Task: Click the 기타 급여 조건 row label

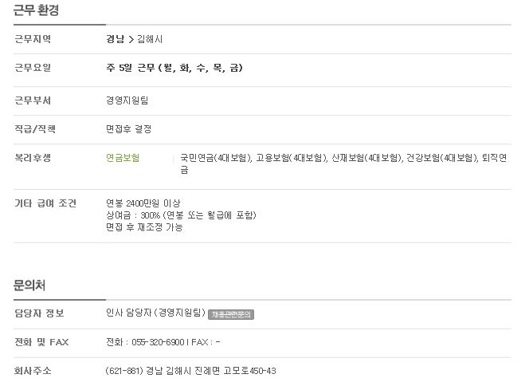Action: point(45,203)
